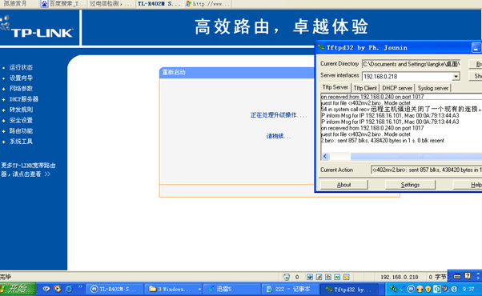
Task: Open 运行状态 in router sidebar
Action: click(21, 67)
